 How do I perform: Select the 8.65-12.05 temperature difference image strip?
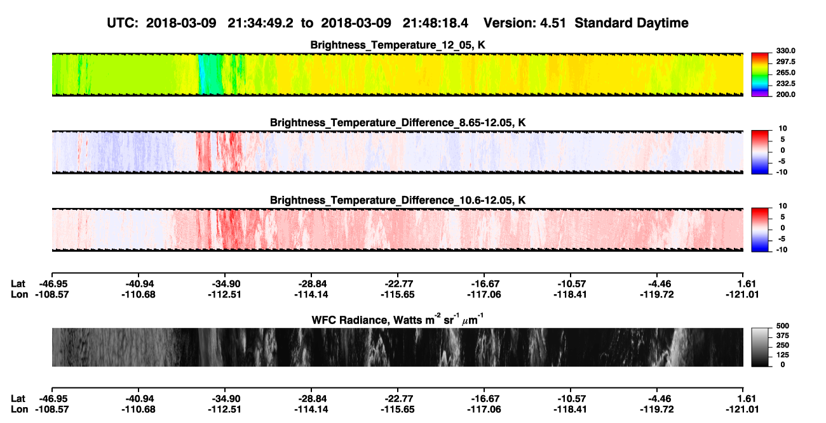tap(397, 151)
